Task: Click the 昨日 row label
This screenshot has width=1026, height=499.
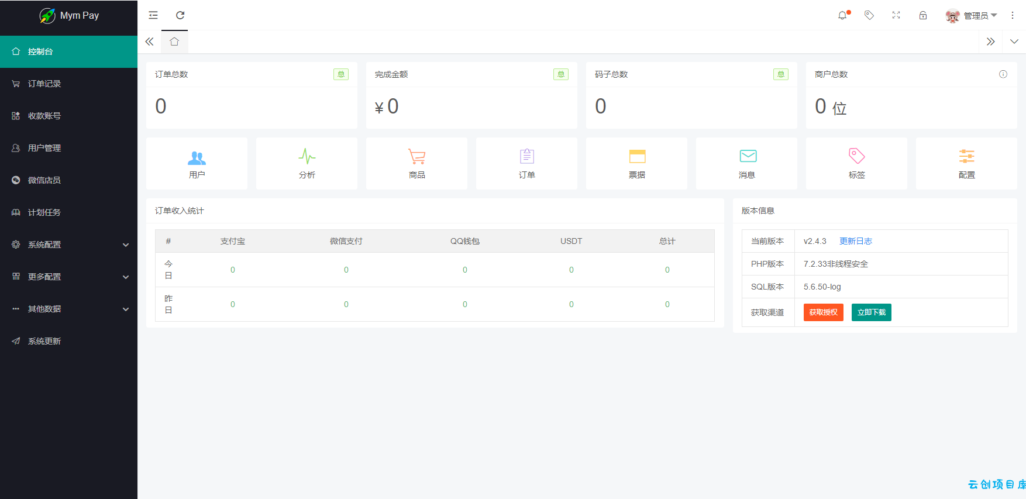Action: click(168, 304)
